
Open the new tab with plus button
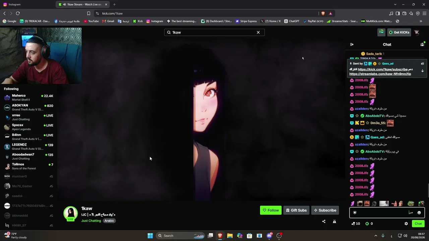(x=114, y=4)
